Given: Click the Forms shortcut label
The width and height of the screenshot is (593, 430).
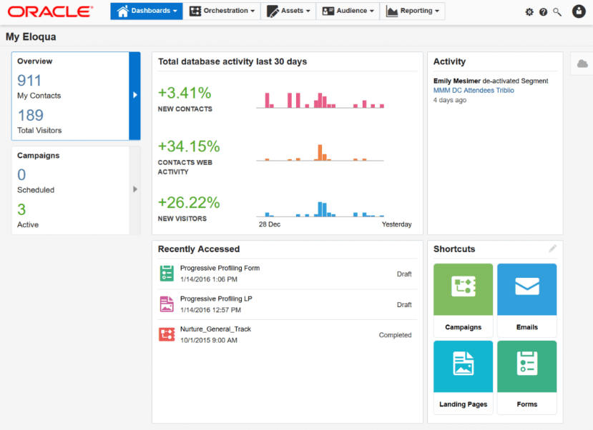Looking at the screenshot, I should [x=526, y=404].
